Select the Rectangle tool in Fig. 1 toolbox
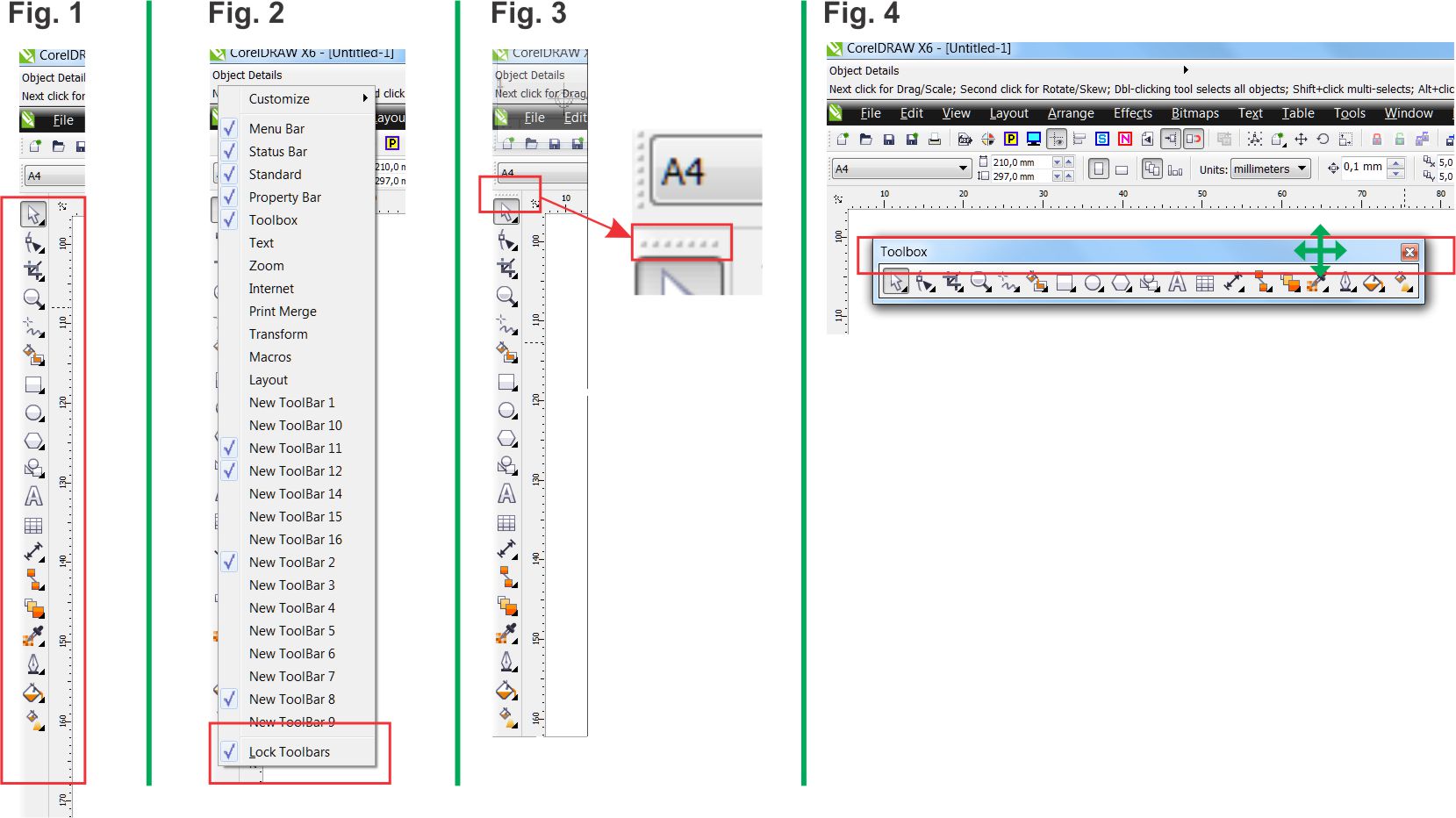1456x818 pixels. click(x=33, y=384)
